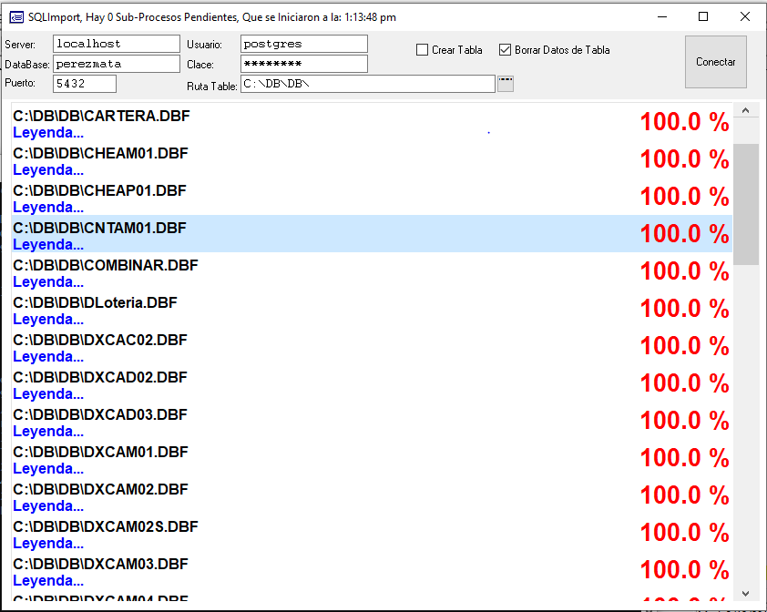Click the SQLImport app icon in title bar
Viewport: 767px width, 612px height.
[x=16, y=17]
